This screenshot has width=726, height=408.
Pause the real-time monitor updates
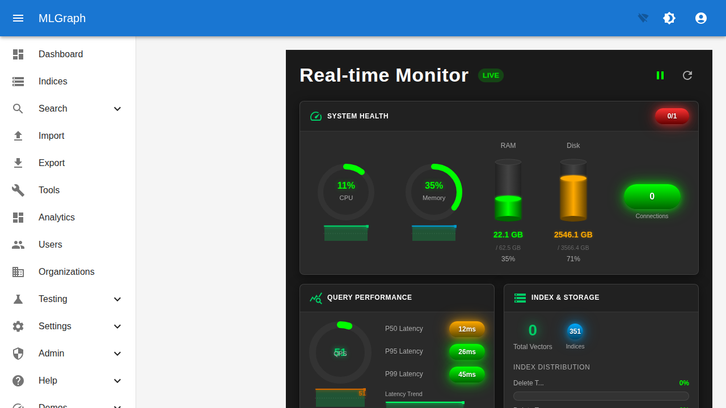[x=660, y=75]
